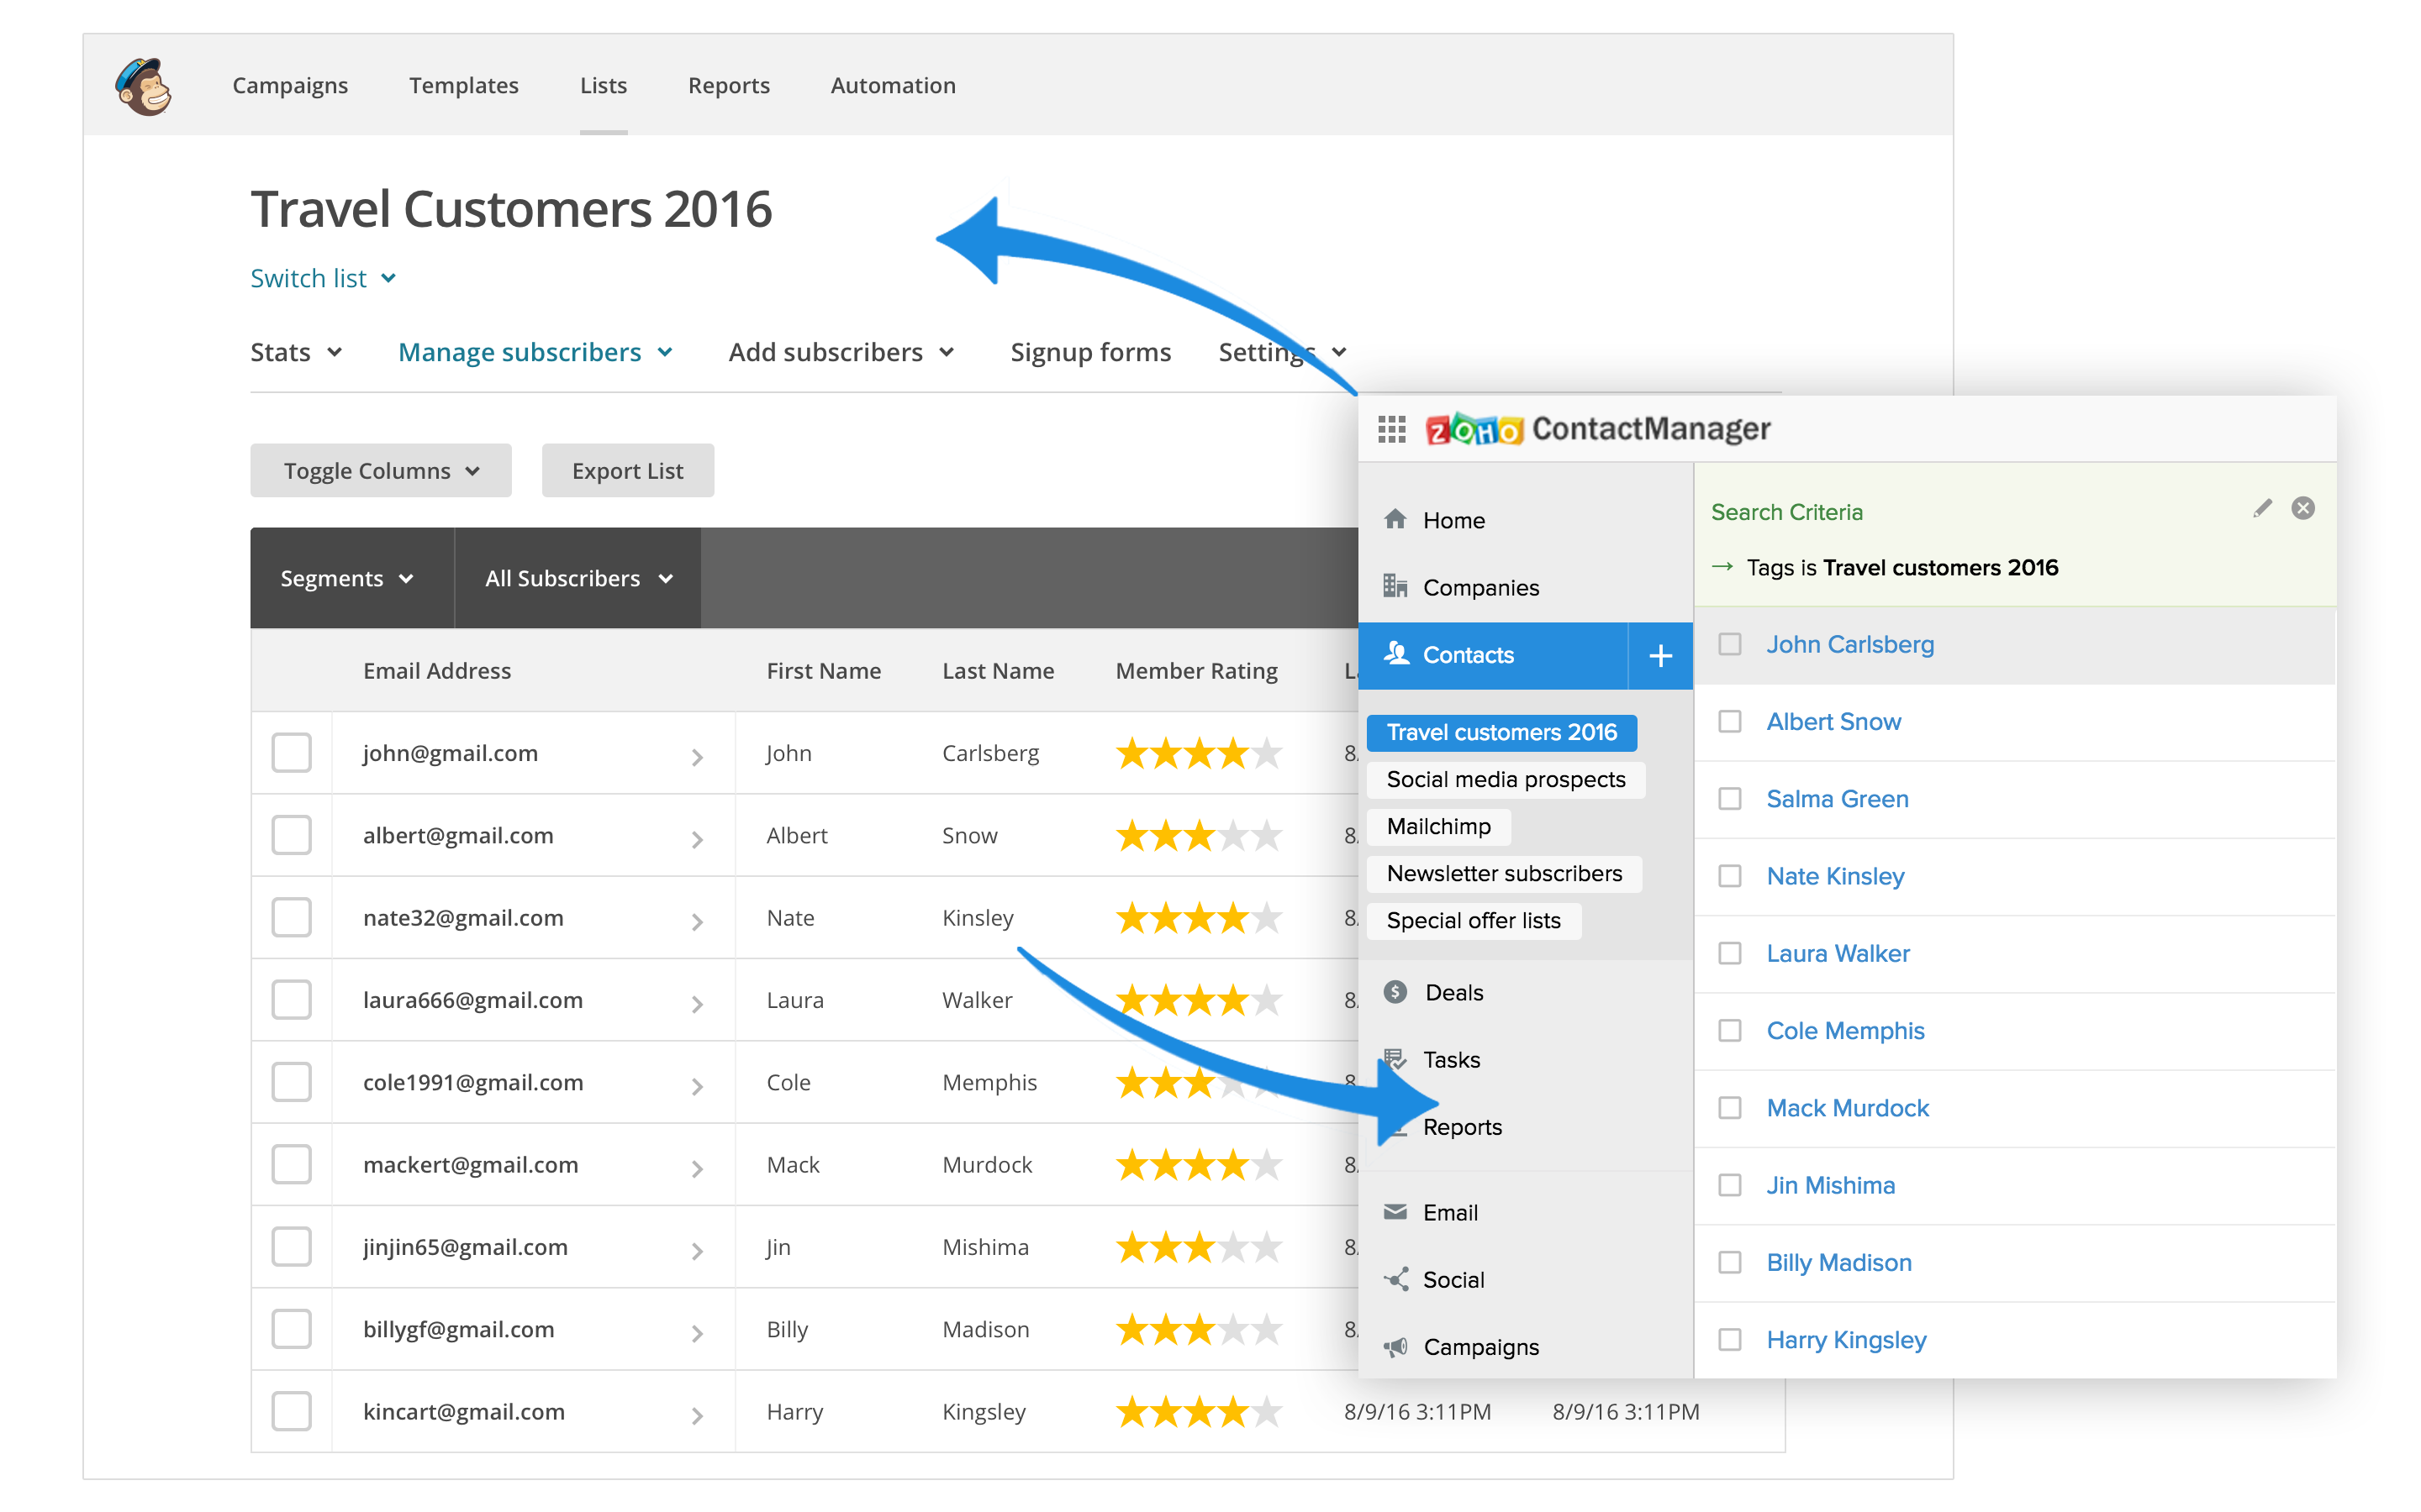Select the Special offer lists tag
Screen dimensions: 2421x1512
pos(1474,920)
